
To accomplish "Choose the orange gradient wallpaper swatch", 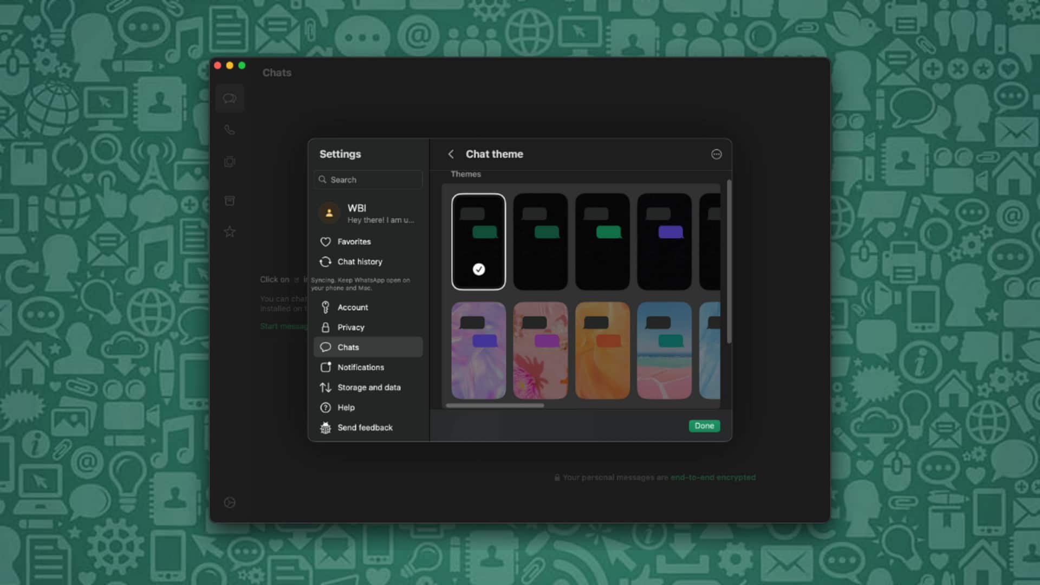I will (x=602, y=352).
